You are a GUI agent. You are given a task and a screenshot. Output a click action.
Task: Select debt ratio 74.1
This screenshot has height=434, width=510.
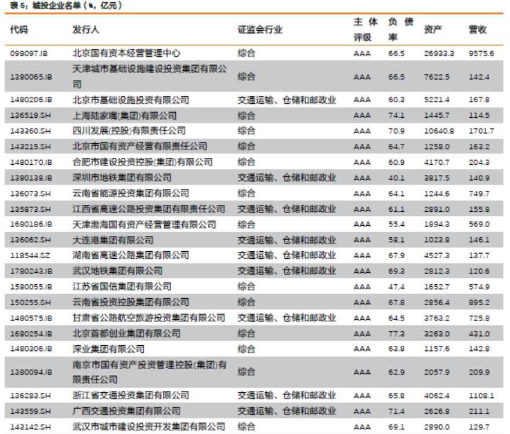[396, 115]
